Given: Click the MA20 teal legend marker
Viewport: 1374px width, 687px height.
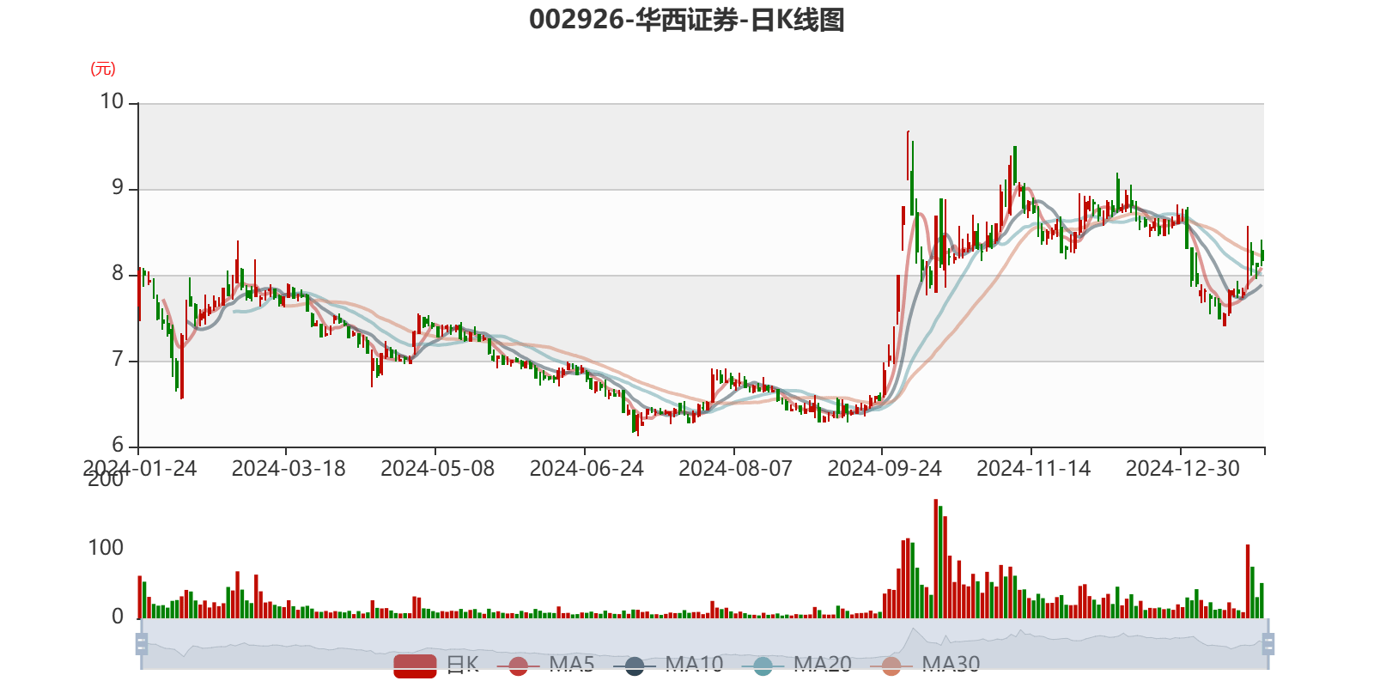Looking at the screenshot, I should tap(763, 665).
